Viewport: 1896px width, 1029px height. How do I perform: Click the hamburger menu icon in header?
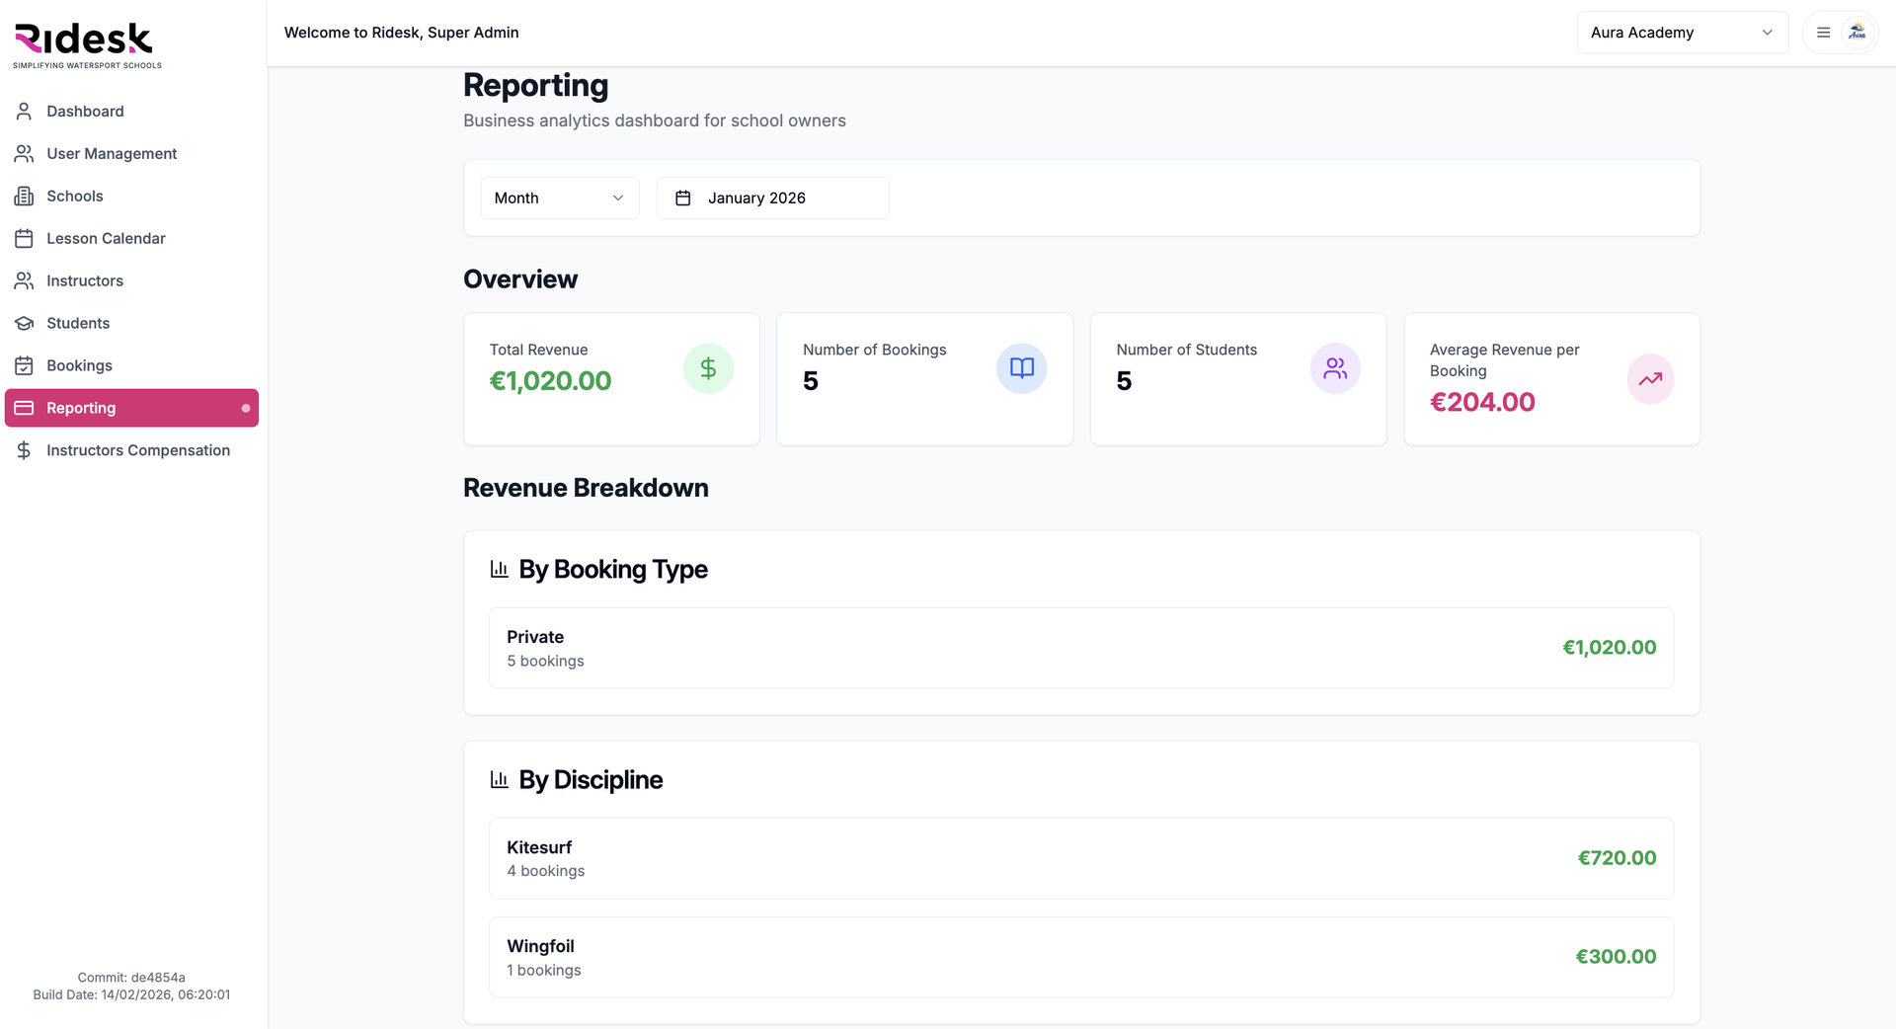pyautogui.click(x=1823, y=33)
